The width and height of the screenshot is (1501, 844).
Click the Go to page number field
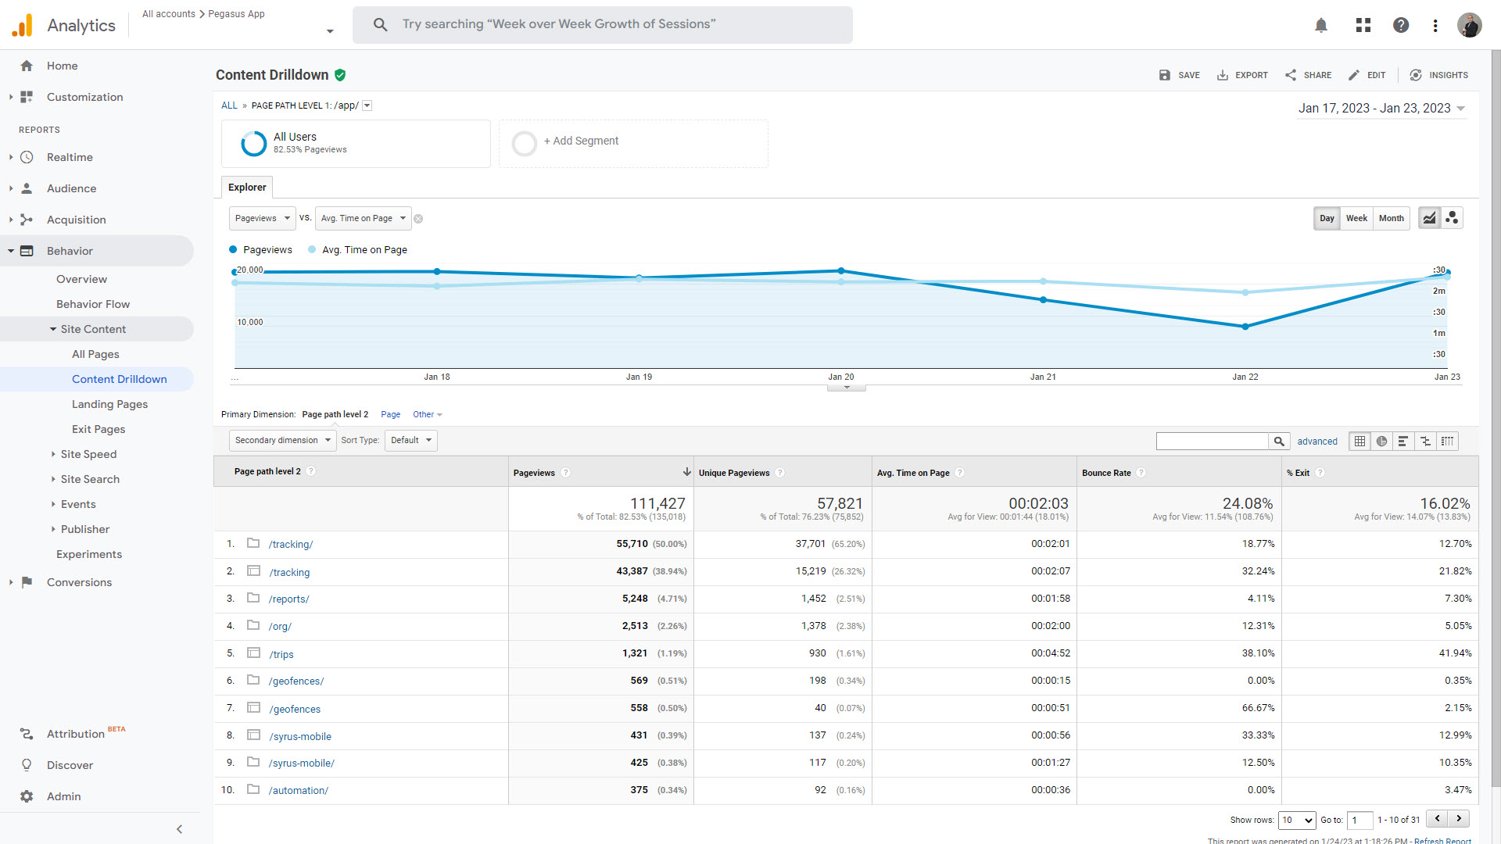coord(1359,820)
